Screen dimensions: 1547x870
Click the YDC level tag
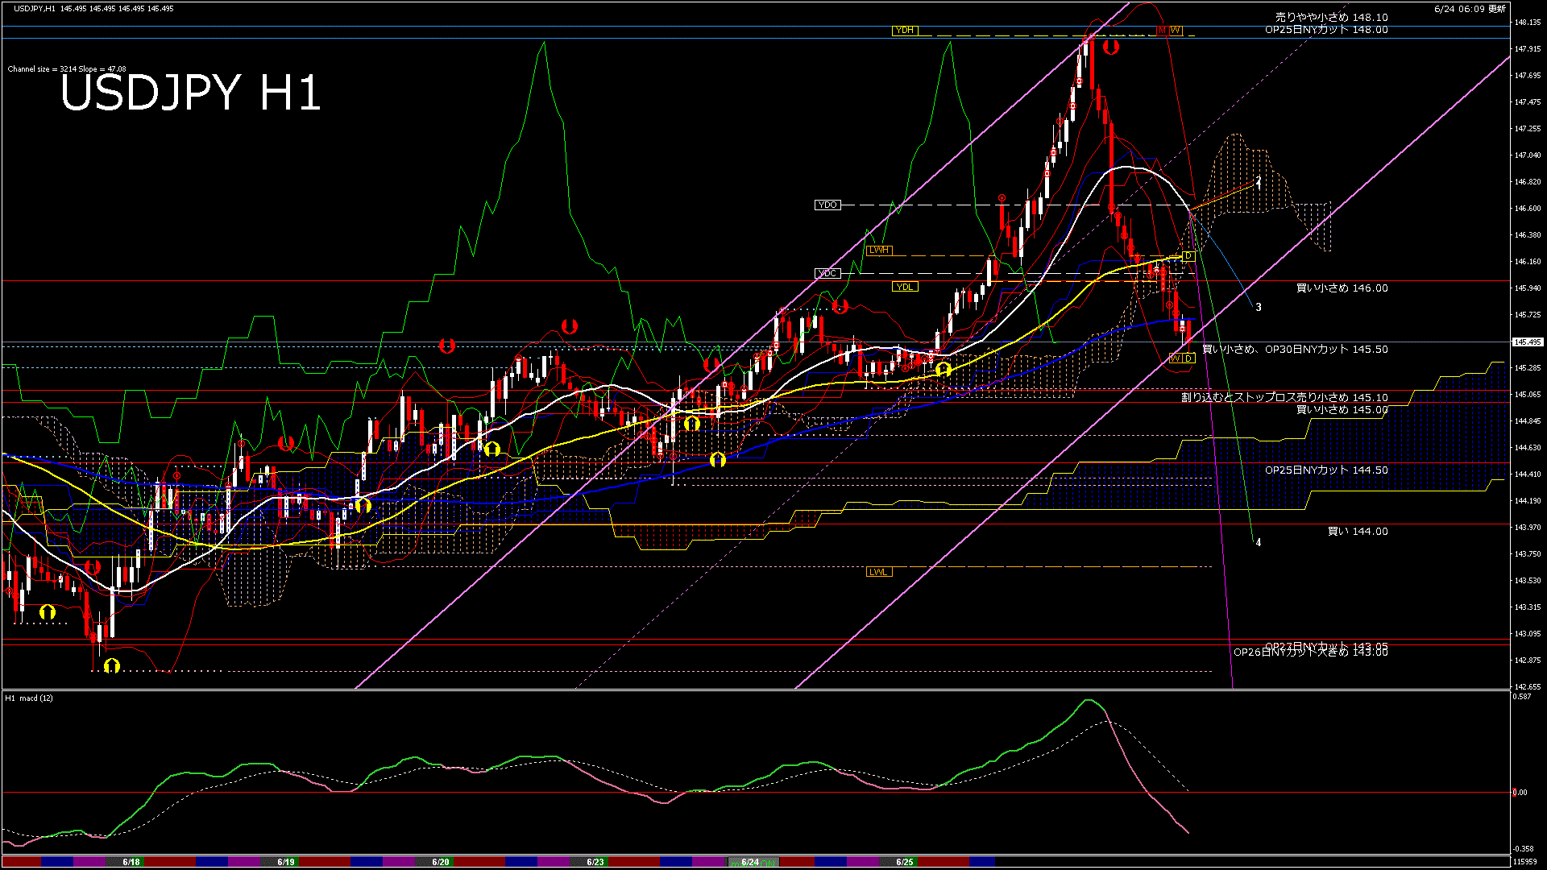tap(827, 273)
